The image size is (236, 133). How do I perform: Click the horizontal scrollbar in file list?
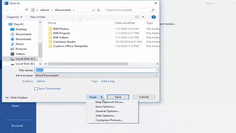[x=88, y=64]
